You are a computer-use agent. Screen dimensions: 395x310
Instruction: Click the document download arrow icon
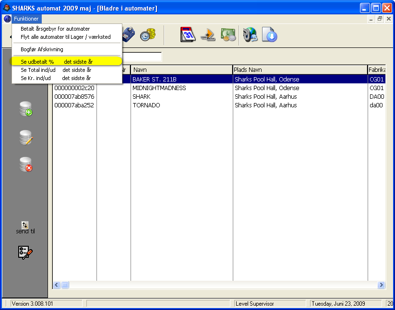(270, 35)
